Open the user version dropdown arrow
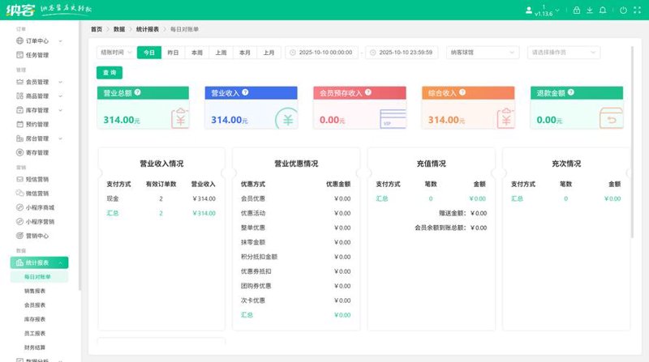The width and height of the screenshot is (649, 362). coord(557,11)
